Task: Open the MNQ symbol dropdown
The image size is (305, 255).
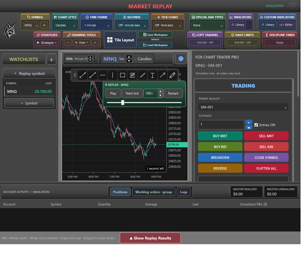Action: point(31,25)
